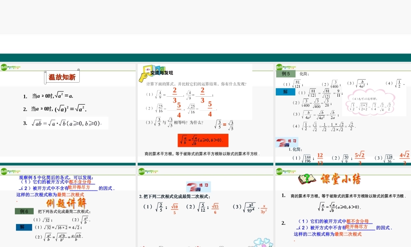The image size is (411, 247).
Task: Click the heading '化简：' next to 例 5
Action: point(304,74)
